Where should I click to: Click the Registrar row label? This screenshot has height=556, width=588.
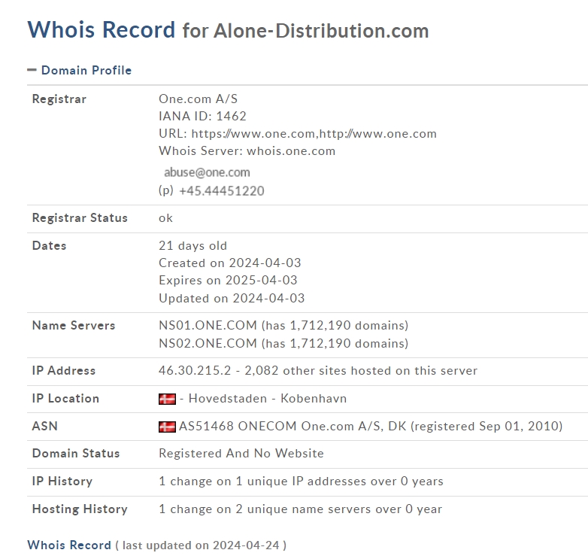(59, 99)
